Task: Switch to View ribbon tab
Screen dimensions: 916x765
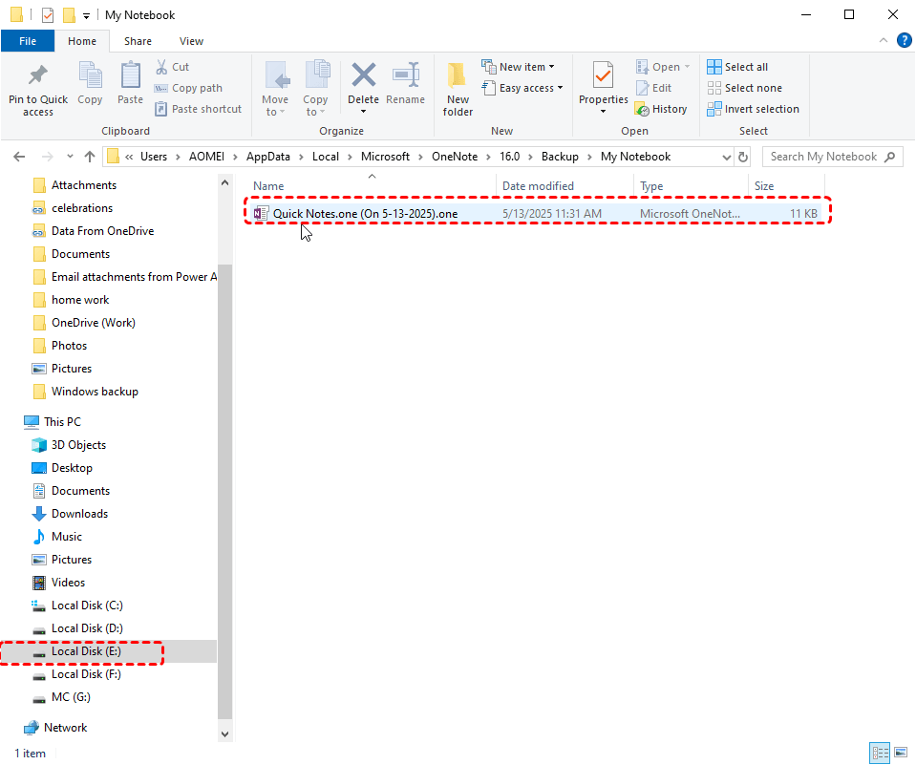Action: tap(191, 41)
